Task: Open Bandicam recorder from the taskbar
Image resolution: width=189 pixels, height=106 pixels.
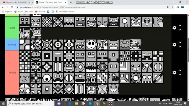Action: click(x=110, y=103)
